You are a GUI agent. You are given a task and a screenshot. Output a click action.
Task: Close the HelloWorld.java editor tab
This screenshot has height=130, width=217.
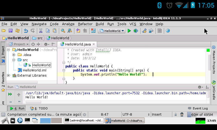point(94,44)
